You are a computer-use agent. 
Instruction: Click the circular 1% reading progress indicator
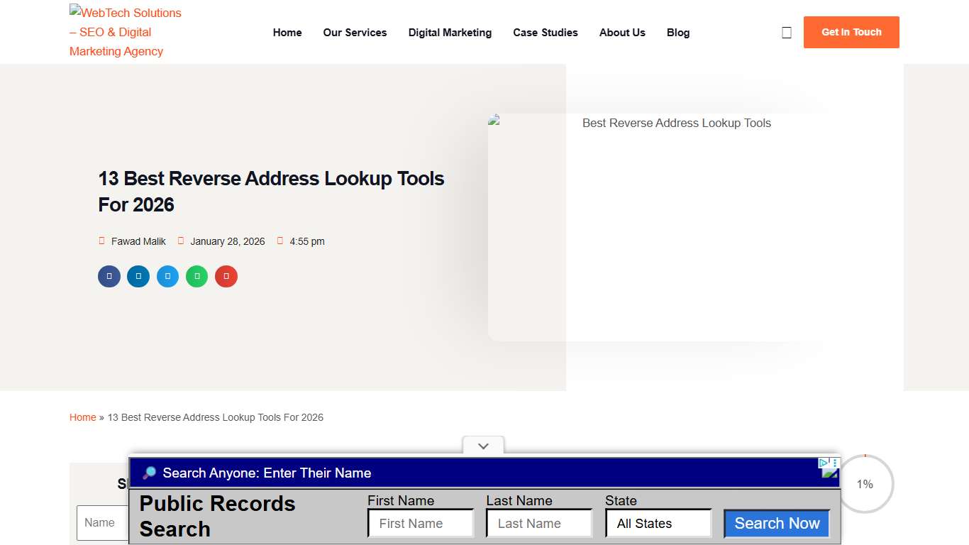tap(865, 484)
